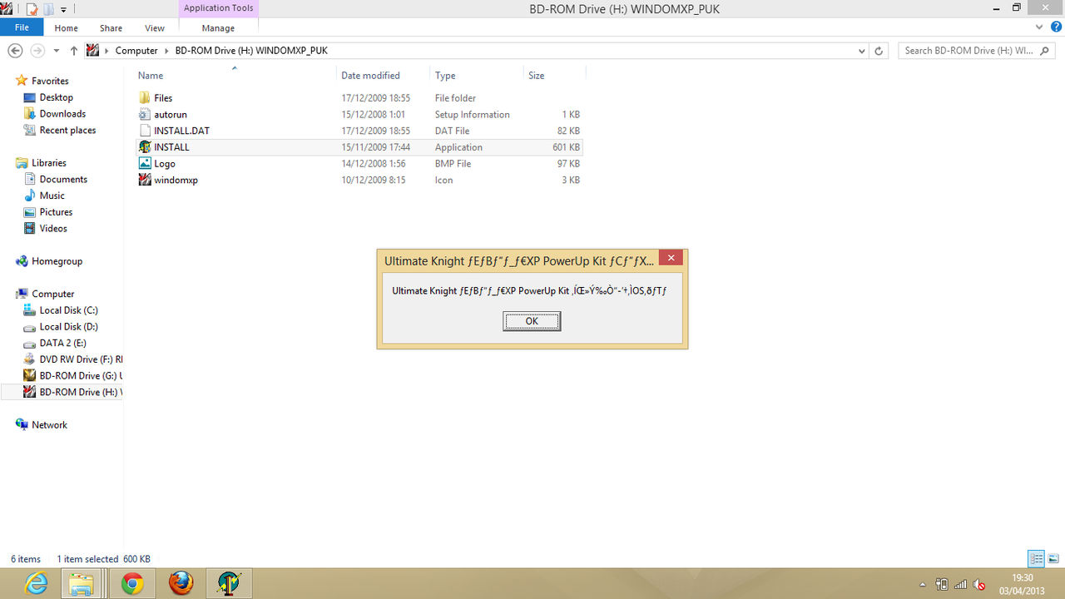Expand the chevron after Computer in address bar
Image resolution: width=1065 pixels, height=599 pixels.
[166, 51]
